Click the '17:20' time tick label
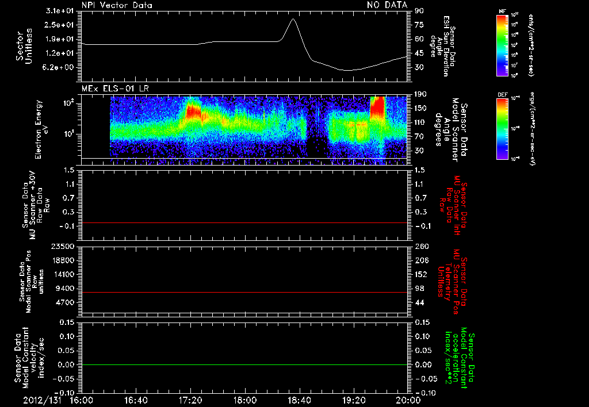 tap(190, 400)
